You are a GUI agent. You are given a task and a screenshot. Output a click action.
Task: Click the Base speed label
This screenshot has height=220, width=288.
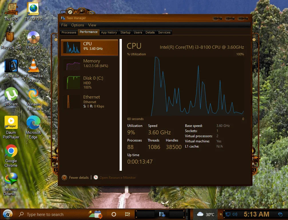[x=194, y=126]
